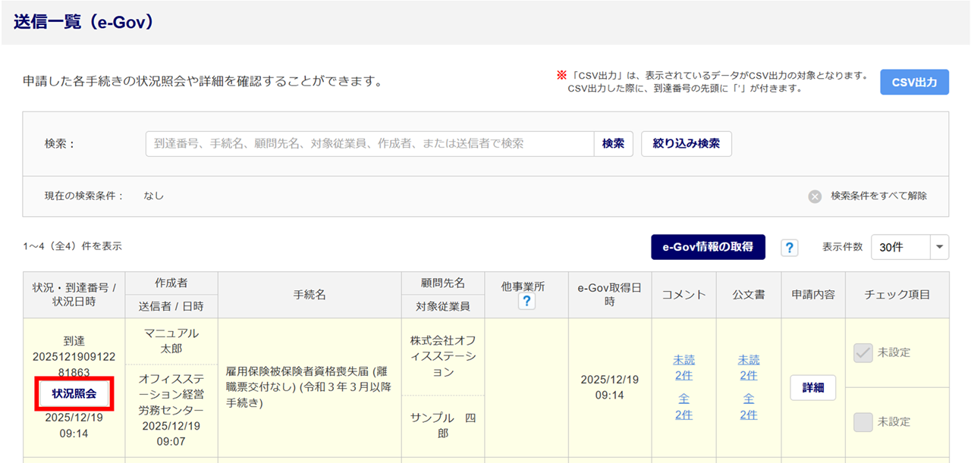Viewport: 971px width, 463px height.
Task: Open the 表示件数 30件 dropdown
Action: 910,248
